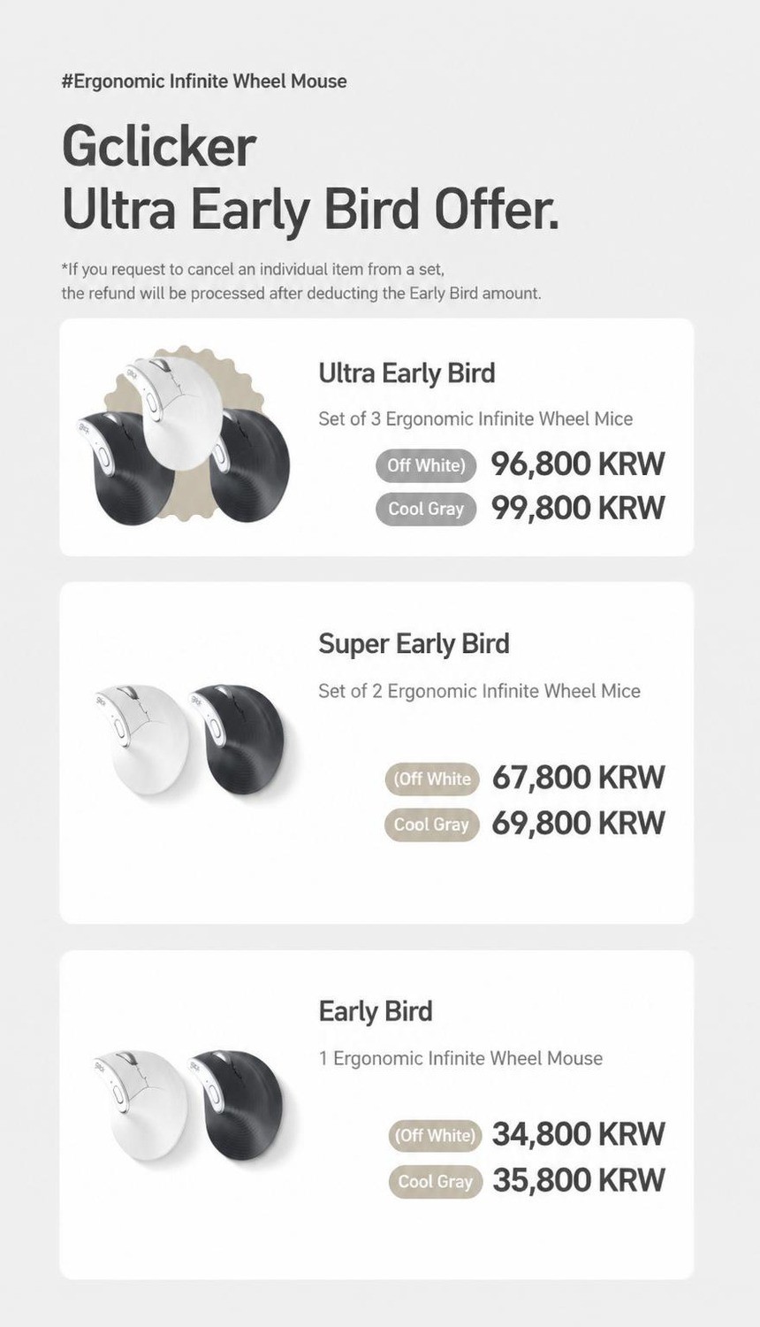Click the 35,800 KRW price
The width and height of the screenshot is (760, 1327).
click(578, 1180)
